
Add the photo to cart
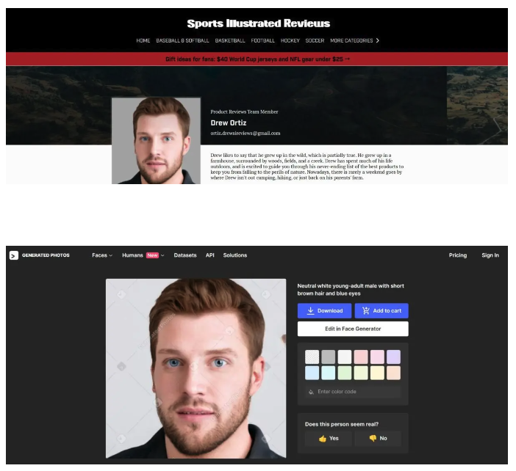click(x=381, y=310)
